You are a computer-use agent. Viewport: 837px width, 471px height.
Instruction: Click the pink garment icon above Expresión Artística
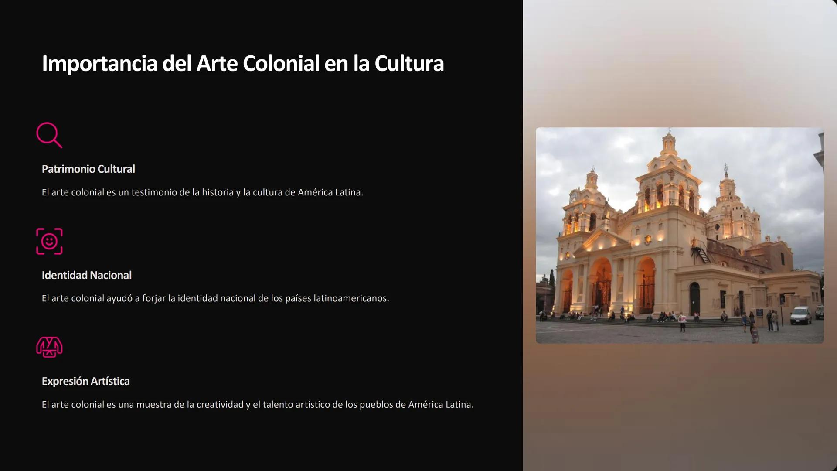[x=49, y=348]
